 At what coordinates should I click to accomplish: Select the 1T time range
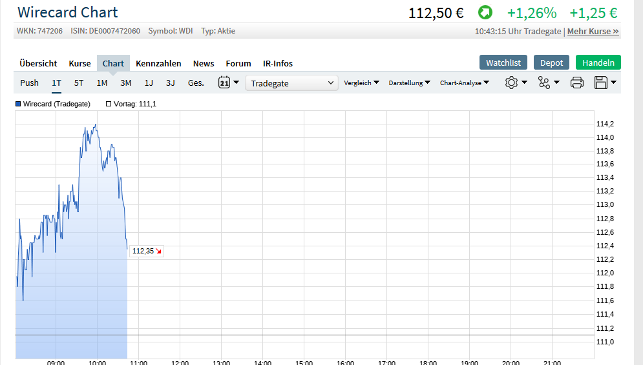[x=57, y=83]
